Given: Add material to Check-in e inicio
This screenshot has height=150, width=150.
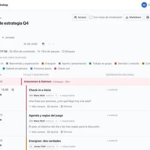Looking at the screenshot, I should pos(112,90).
